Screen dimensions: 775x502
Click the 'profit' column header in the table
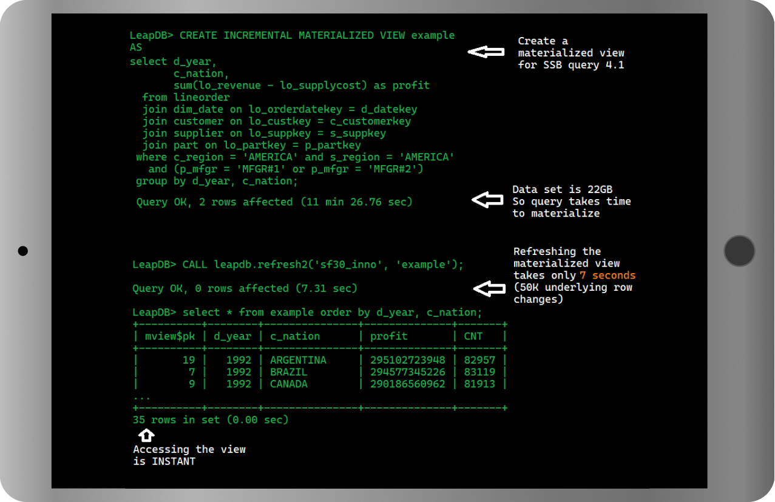389,336
